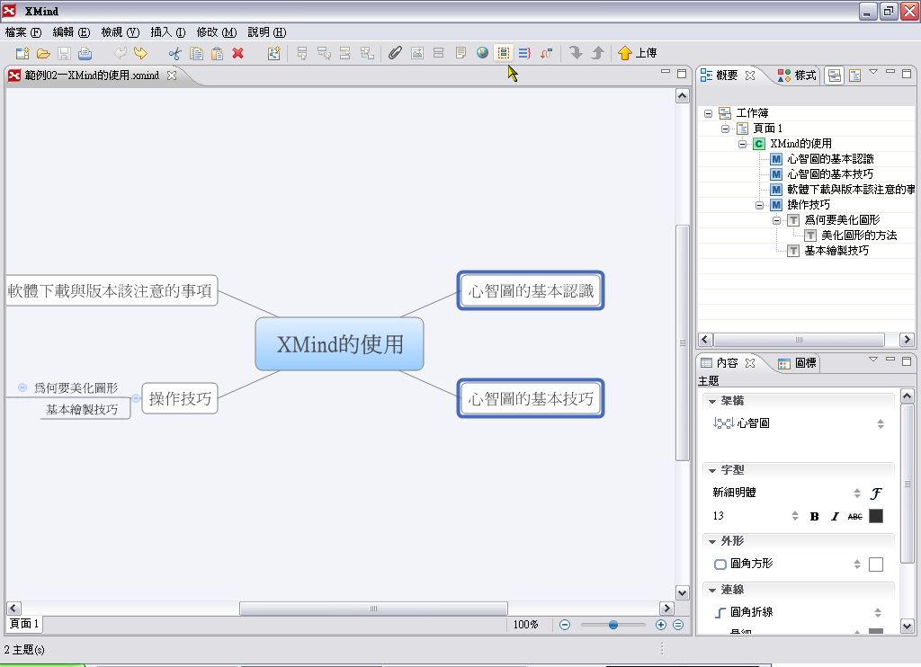
Task: Open the 檔案 menu
Action: [x=23, y=32]
